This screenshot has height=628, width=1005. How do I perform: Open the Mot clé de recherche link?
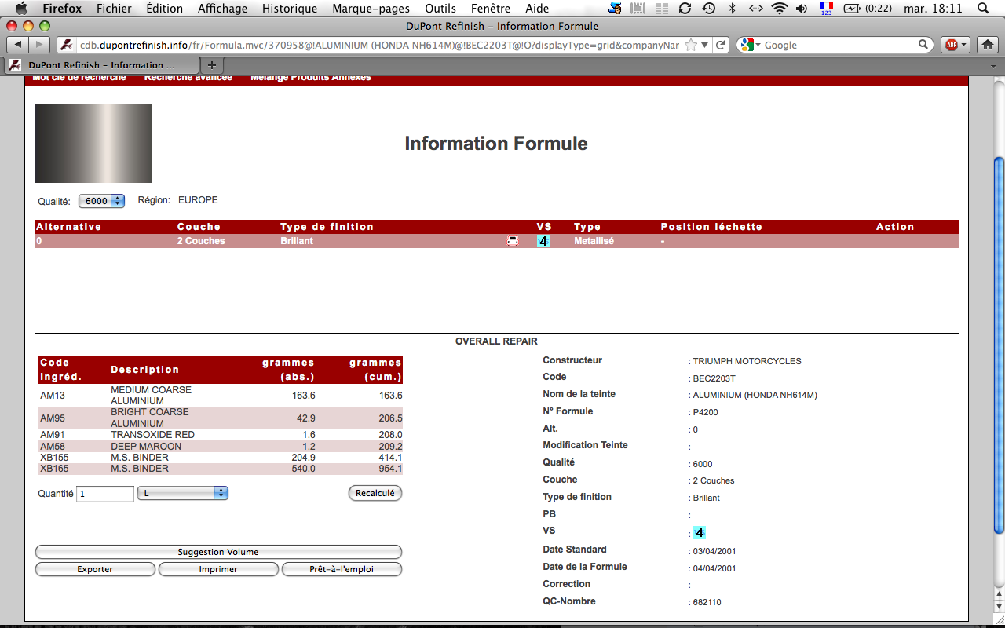tap(79, 78)
